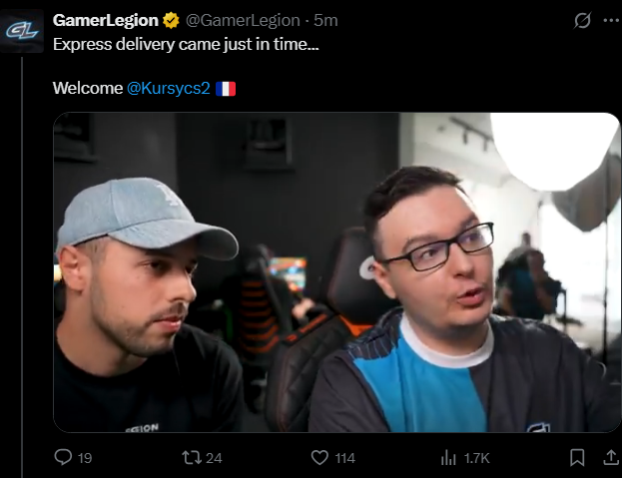Click the GamerLegion display name
This screenshot has height=478, width=622.
pyautogui.click(x=106, y=20)
